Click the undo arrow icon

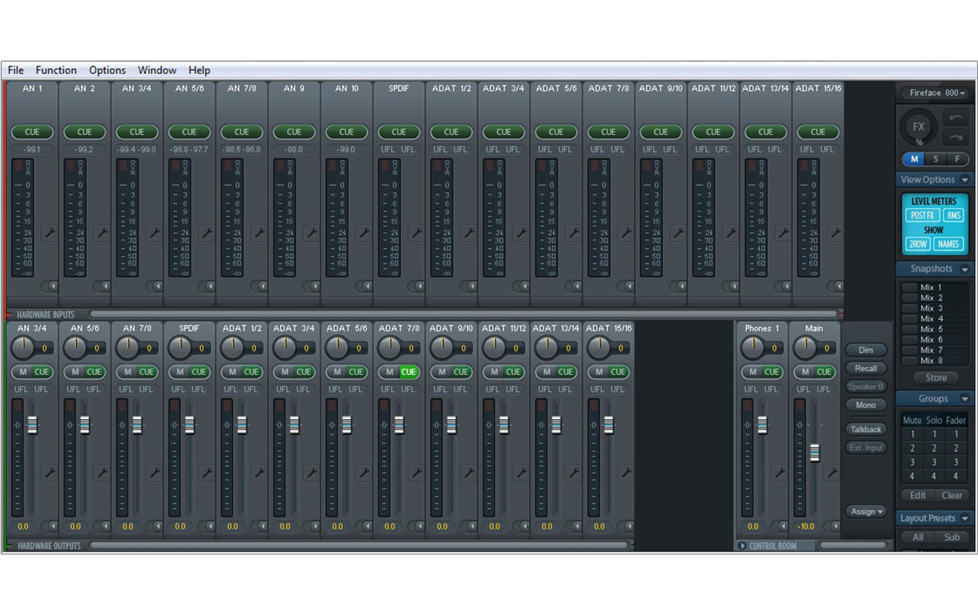point(956,118)
